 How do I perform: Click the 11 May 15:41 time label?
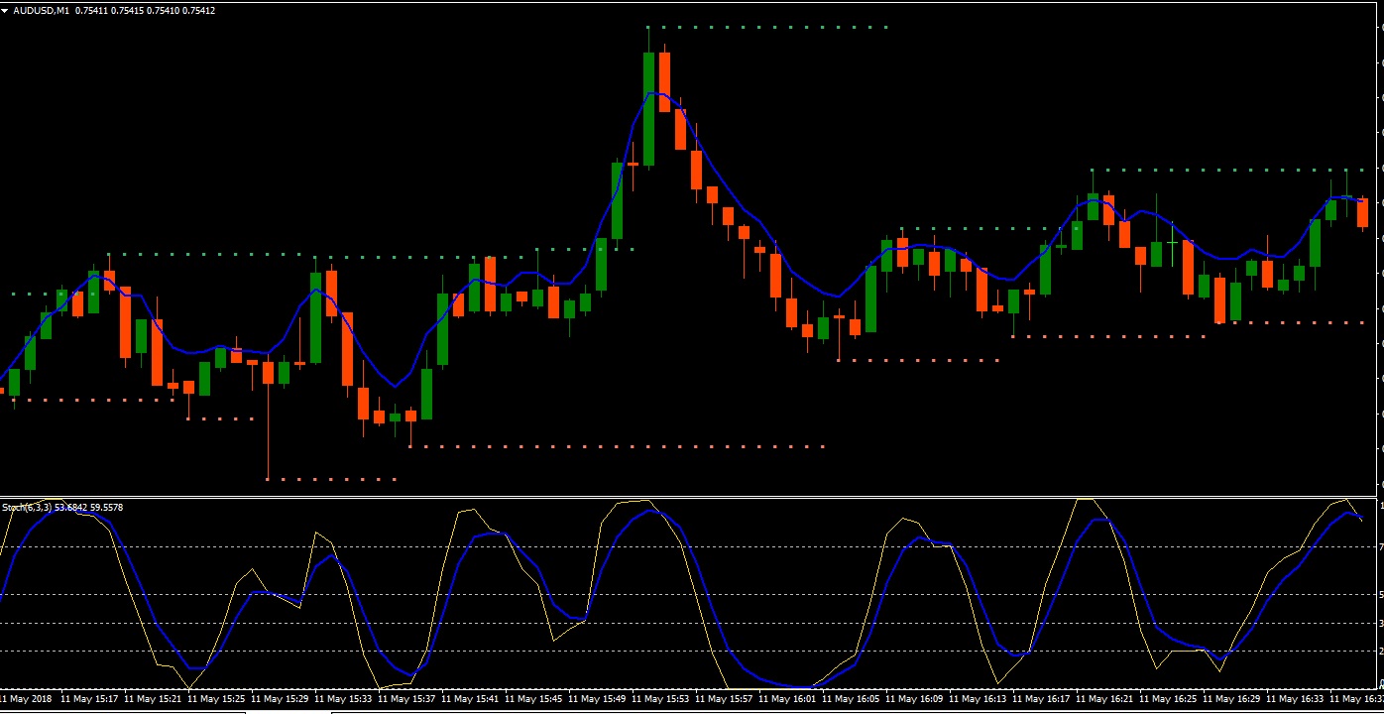coord(470,699)
